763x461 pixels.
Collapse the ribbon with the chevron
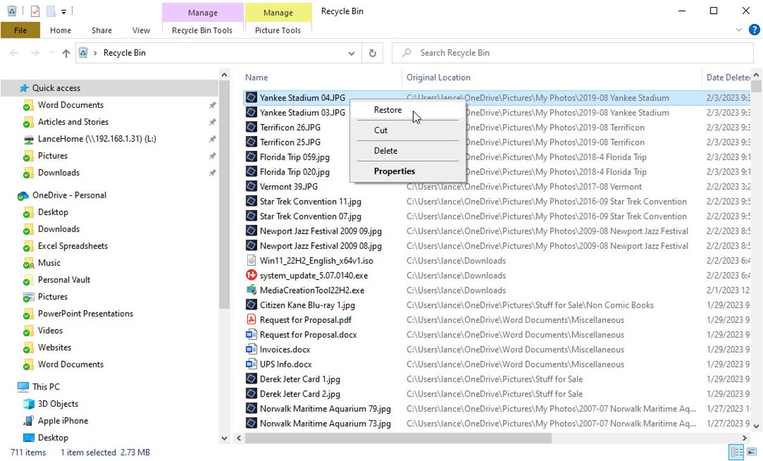pyautogui.click(x=739, y=30)
